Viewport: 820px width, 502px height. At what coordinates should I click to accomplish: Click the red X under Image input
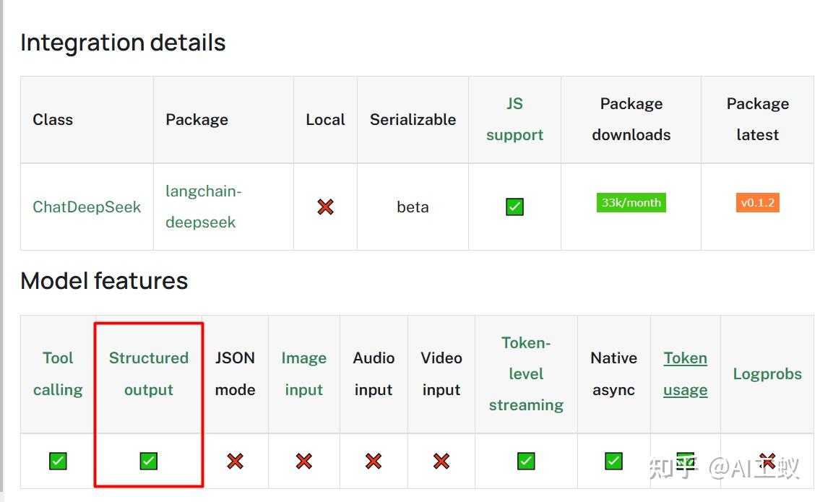(304, 461)
